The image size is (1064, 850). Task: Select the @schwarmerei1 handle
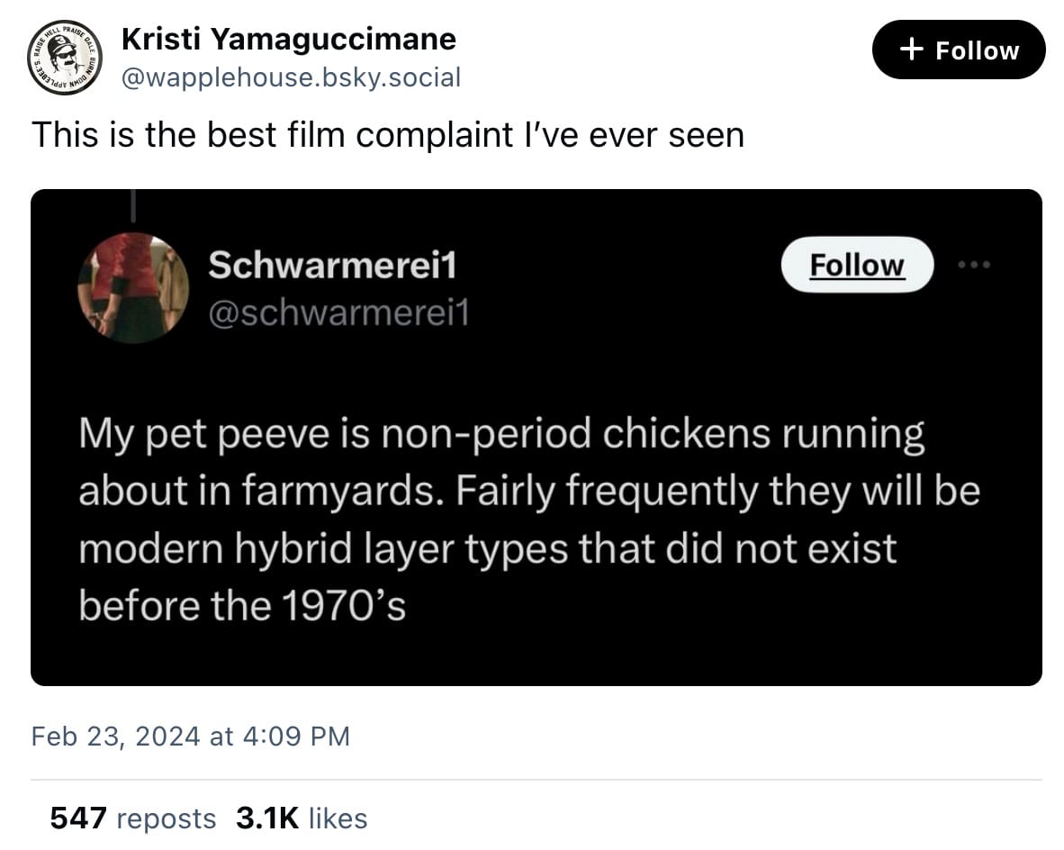339,312
